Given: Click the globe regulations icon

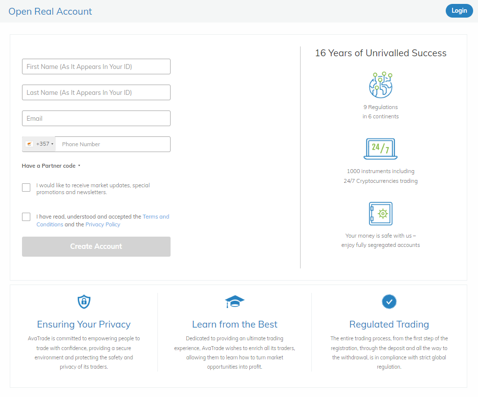Looking at the screenshot, I should click(x=380, y=85).
